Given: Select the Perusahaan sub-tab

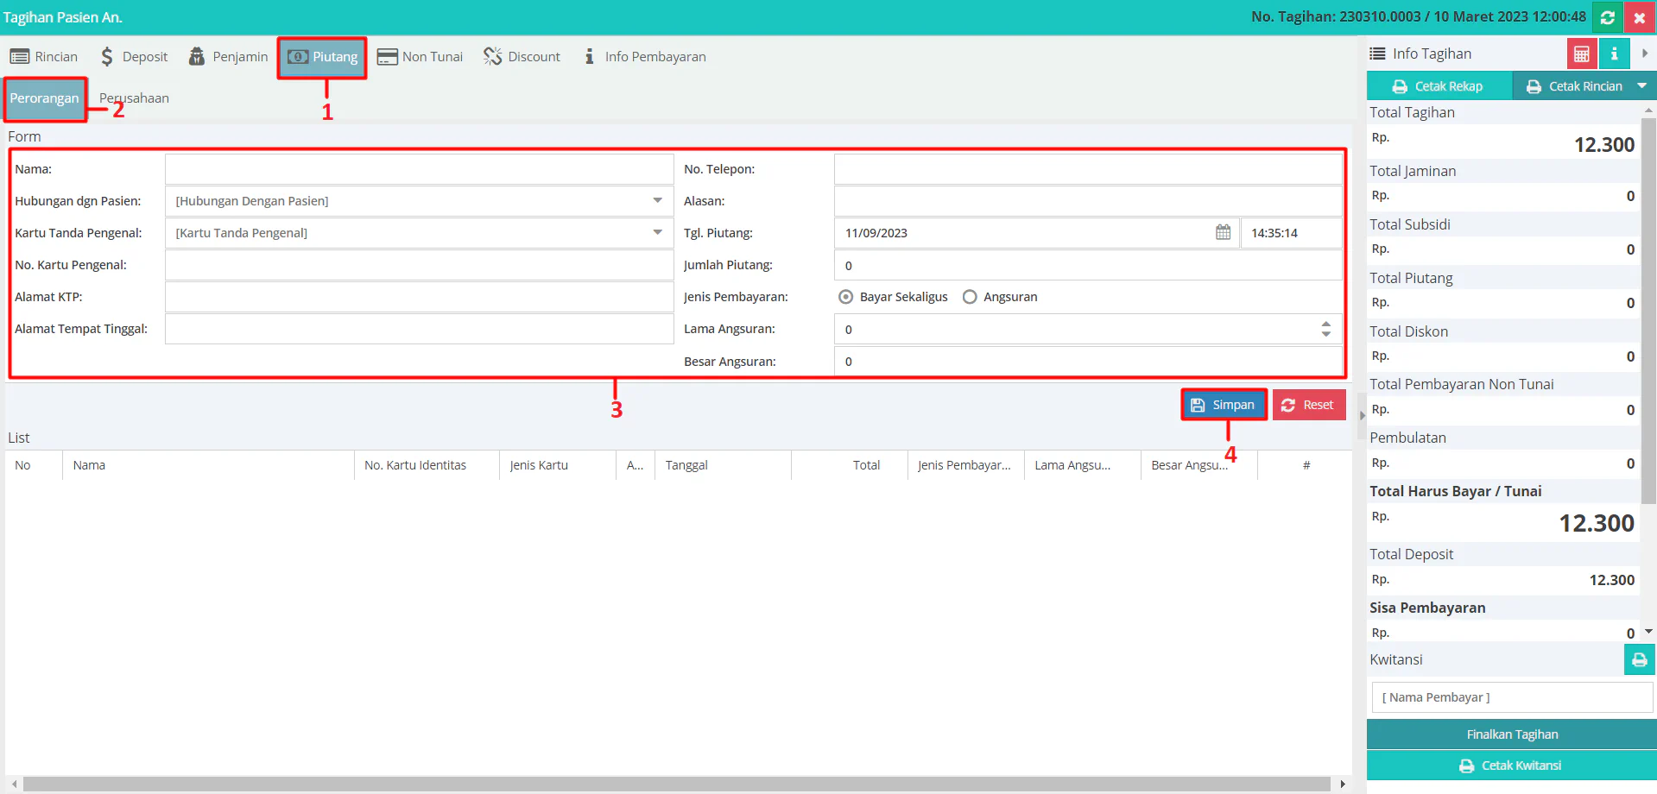Looking at the screenshot, I should point(134,98).
